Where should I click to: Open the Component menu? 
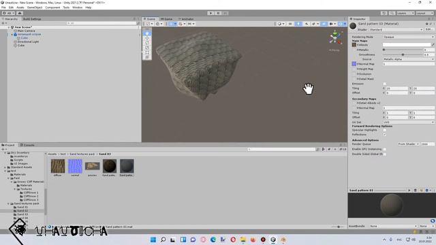point(52,7)
